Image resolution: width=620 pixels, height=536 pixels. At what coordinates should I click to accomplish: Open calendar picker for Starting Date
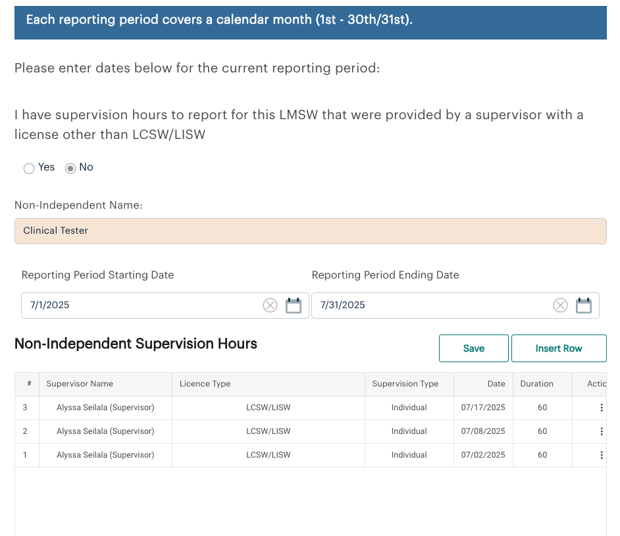[x=294, y=306]
